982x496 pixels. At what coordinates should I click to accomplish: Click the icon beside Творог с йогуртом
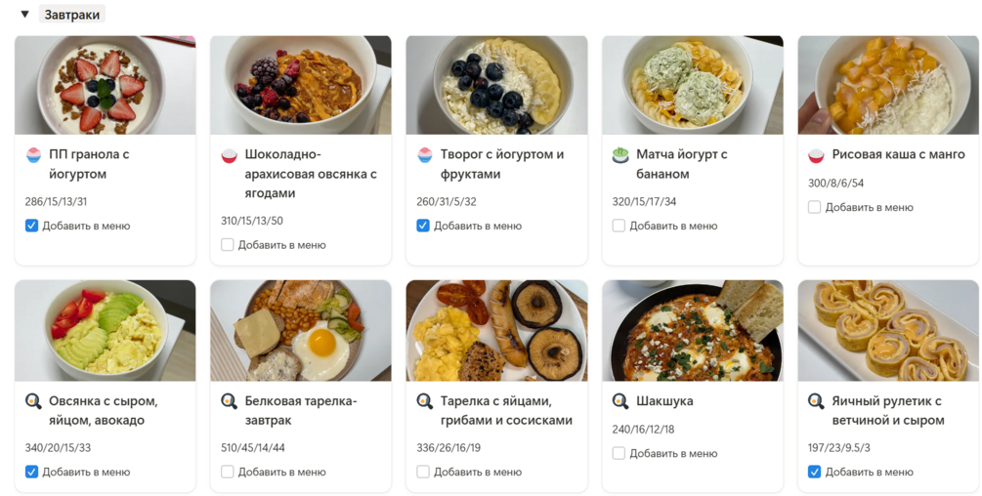(x=424, y=154)
